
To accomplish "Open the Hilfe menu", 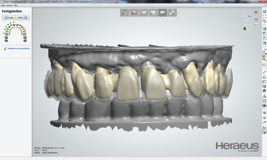I will tap(15, 6).
